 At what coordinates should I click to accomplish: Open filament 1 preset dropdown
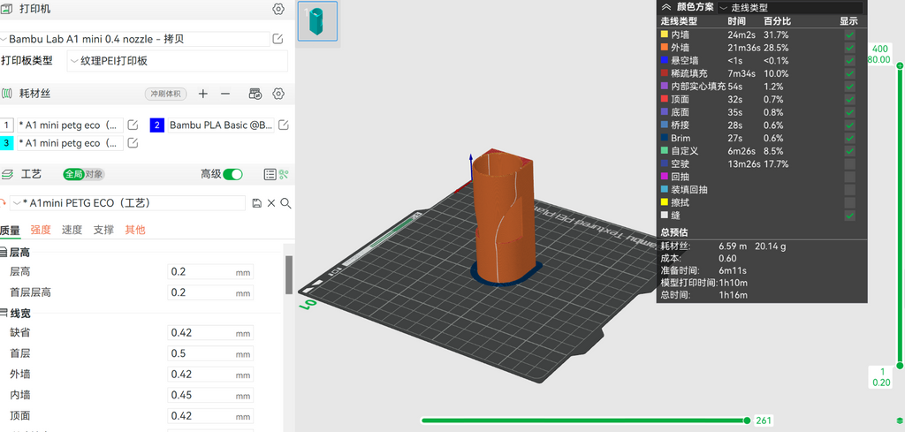70,125
